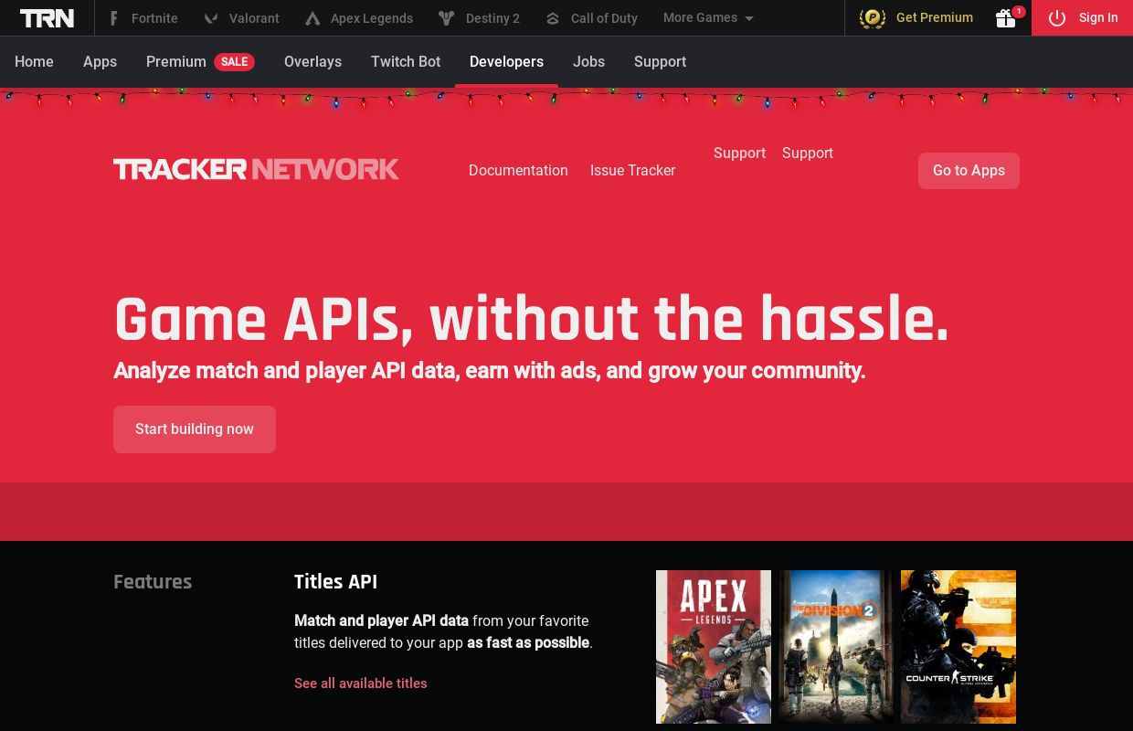Viewport: 1133px width, 731px height.
Task: Select The Division 2 cover art thumbnail
Action: [x=836, y=647]
